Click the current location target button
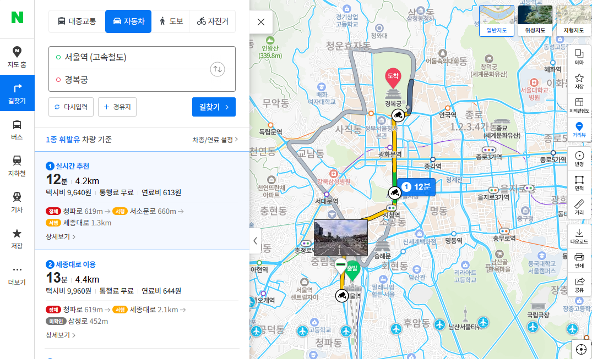 pyautogui.click(x=582, y=349)
